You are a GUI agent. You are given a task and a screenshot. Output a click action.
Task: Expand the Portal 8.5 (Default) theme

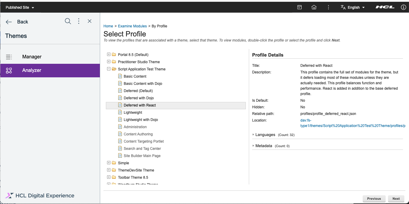(109, 54)
